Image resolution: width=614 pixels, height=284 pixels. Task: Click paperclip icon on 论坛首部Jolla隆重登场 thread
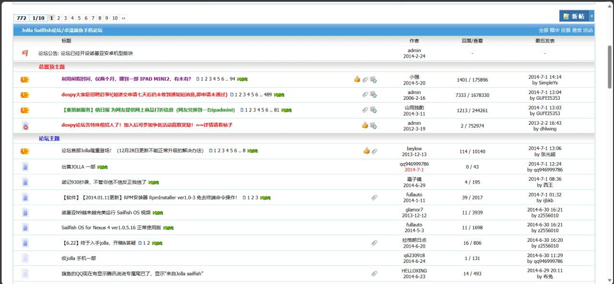coord(375,151)
